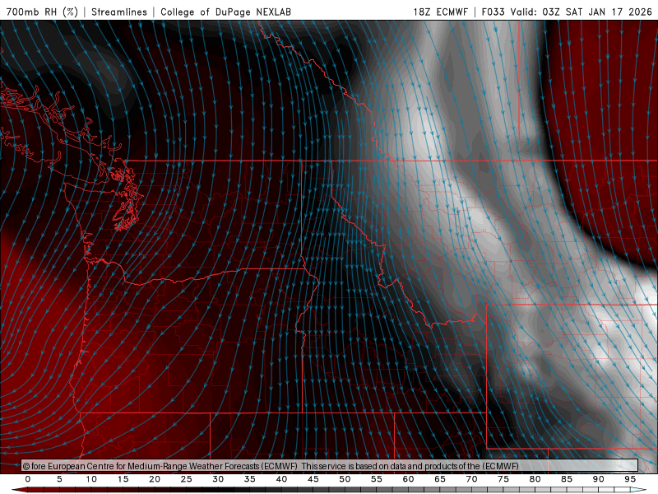Screen dimensions: 658x494
Task: Click the "90" colorbar scale label
Action: pos(599,479)
